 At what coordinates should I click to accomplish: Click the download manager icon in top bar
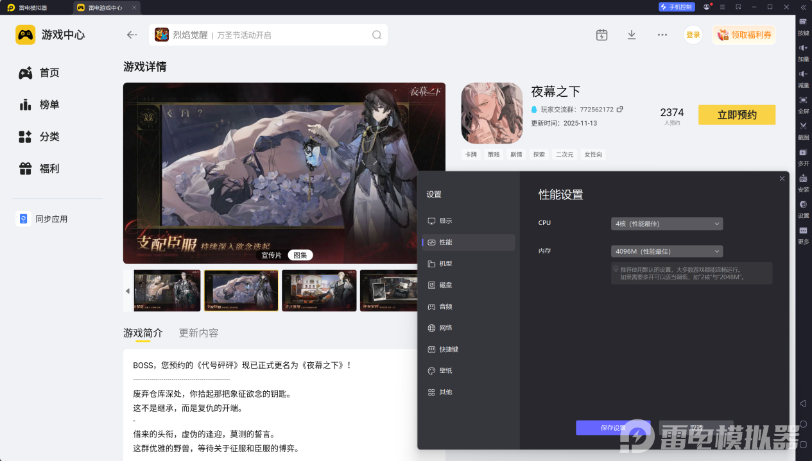pos(631,35)
